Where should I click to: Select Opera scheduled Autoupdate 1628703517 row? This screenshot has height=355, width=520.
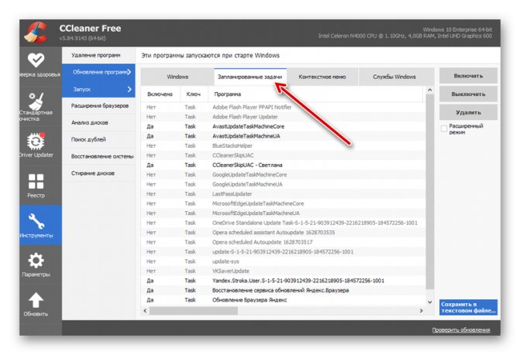(284, 242)
